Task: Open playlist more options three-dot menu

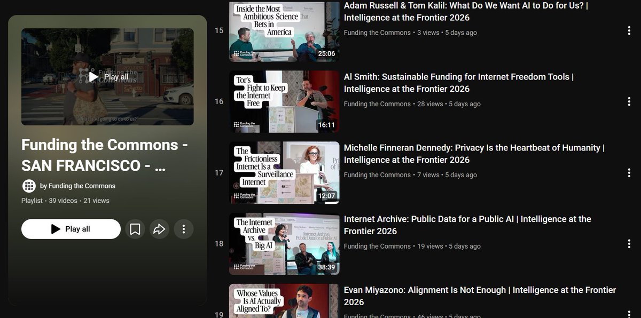Action: coord(184,229)
